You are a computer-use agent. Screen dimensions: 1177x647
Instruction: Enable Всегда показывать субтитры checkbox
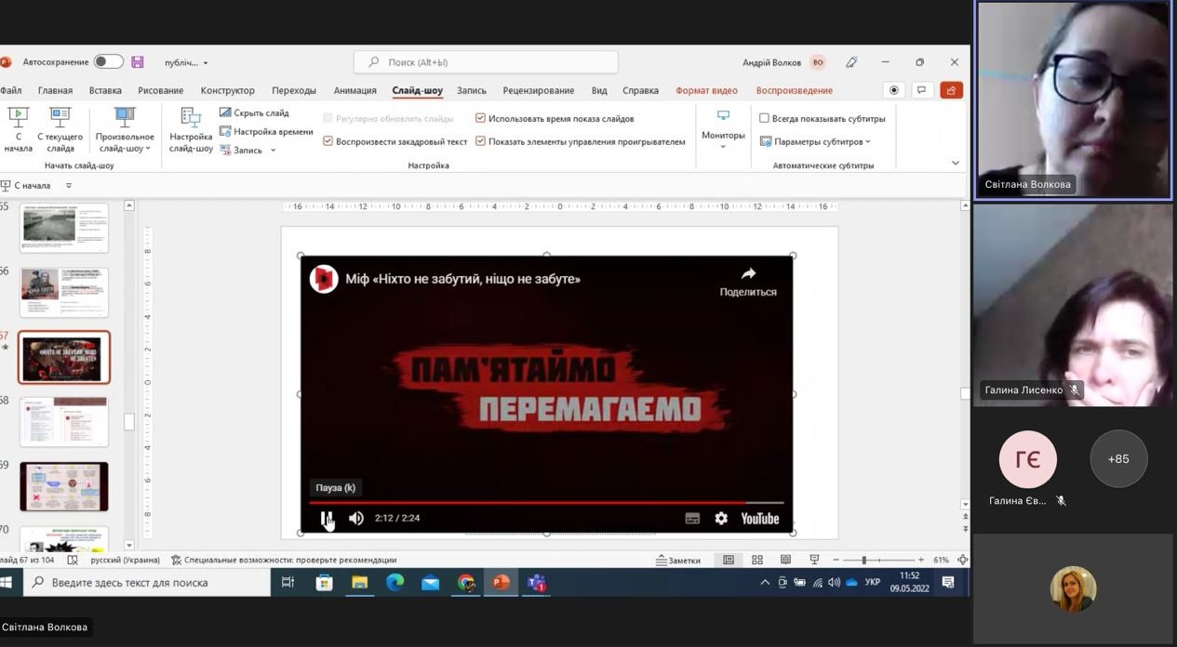(764, 118)
